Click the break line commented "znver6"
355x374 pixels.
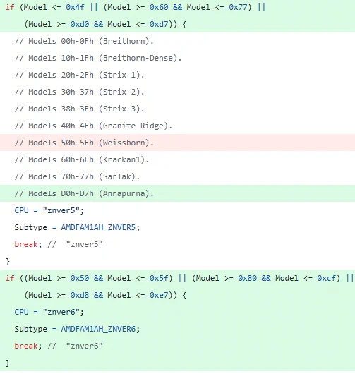point(59,346)
